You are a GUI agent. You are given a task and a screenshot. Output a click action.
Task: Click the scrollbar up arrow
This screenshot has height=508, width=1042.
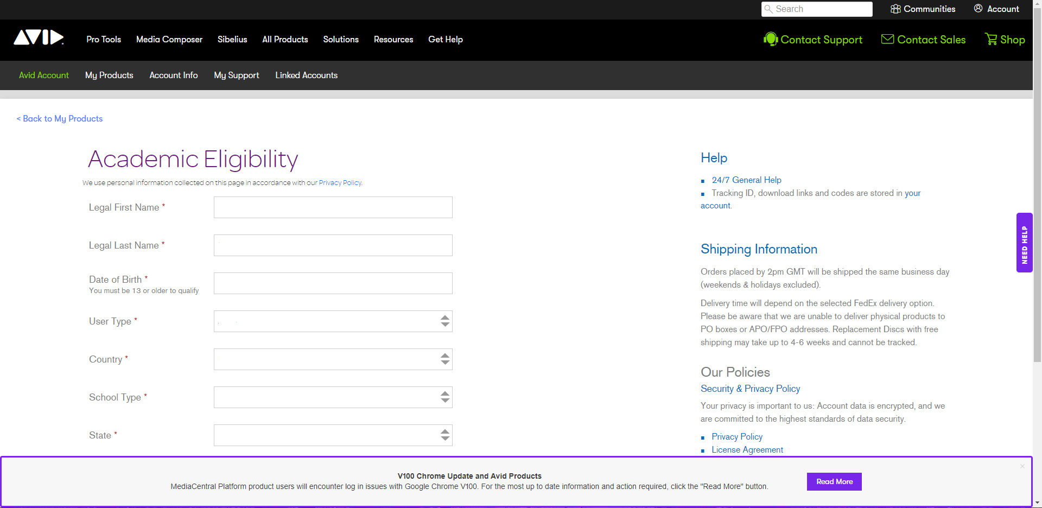coord(1037,4)
